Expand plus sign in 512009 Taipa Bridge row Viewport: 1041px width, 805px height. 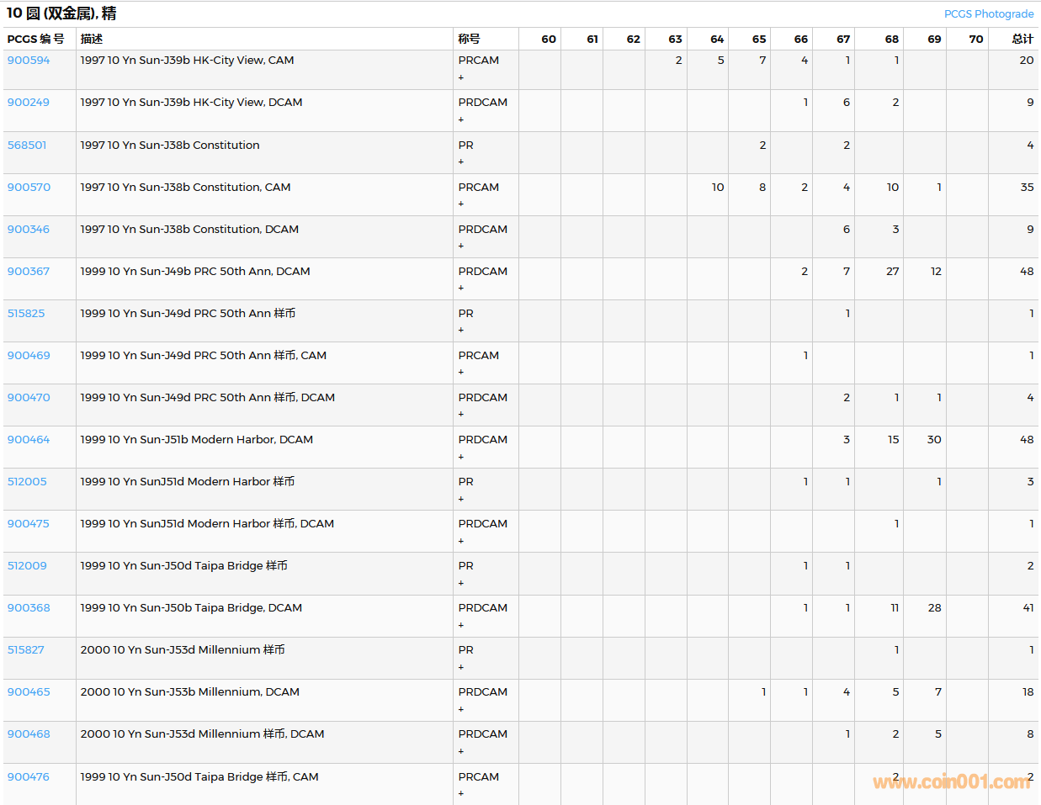461,583
